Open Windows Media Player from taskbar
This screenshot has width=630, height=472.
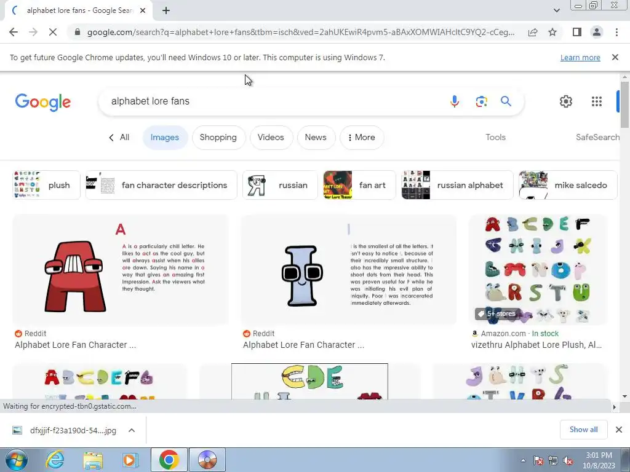130,460
